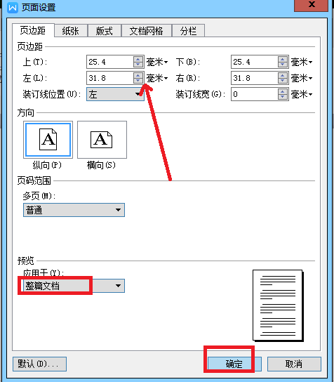Open the 纸张 tab

point(71,31)
